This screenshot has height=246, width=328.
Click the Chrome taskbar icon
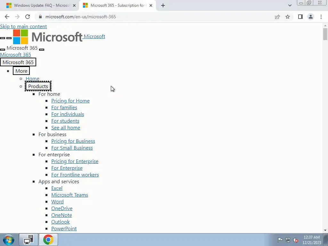(48, 240)
